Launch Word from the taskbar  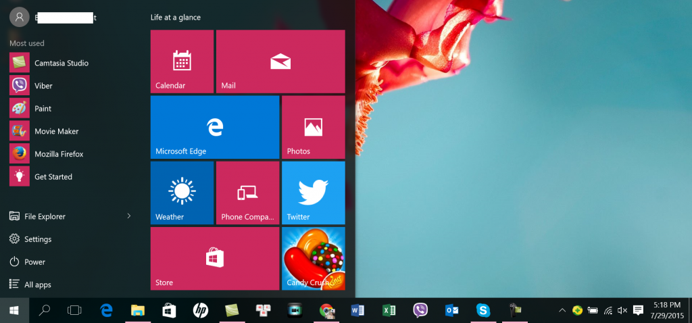point(357,311)
